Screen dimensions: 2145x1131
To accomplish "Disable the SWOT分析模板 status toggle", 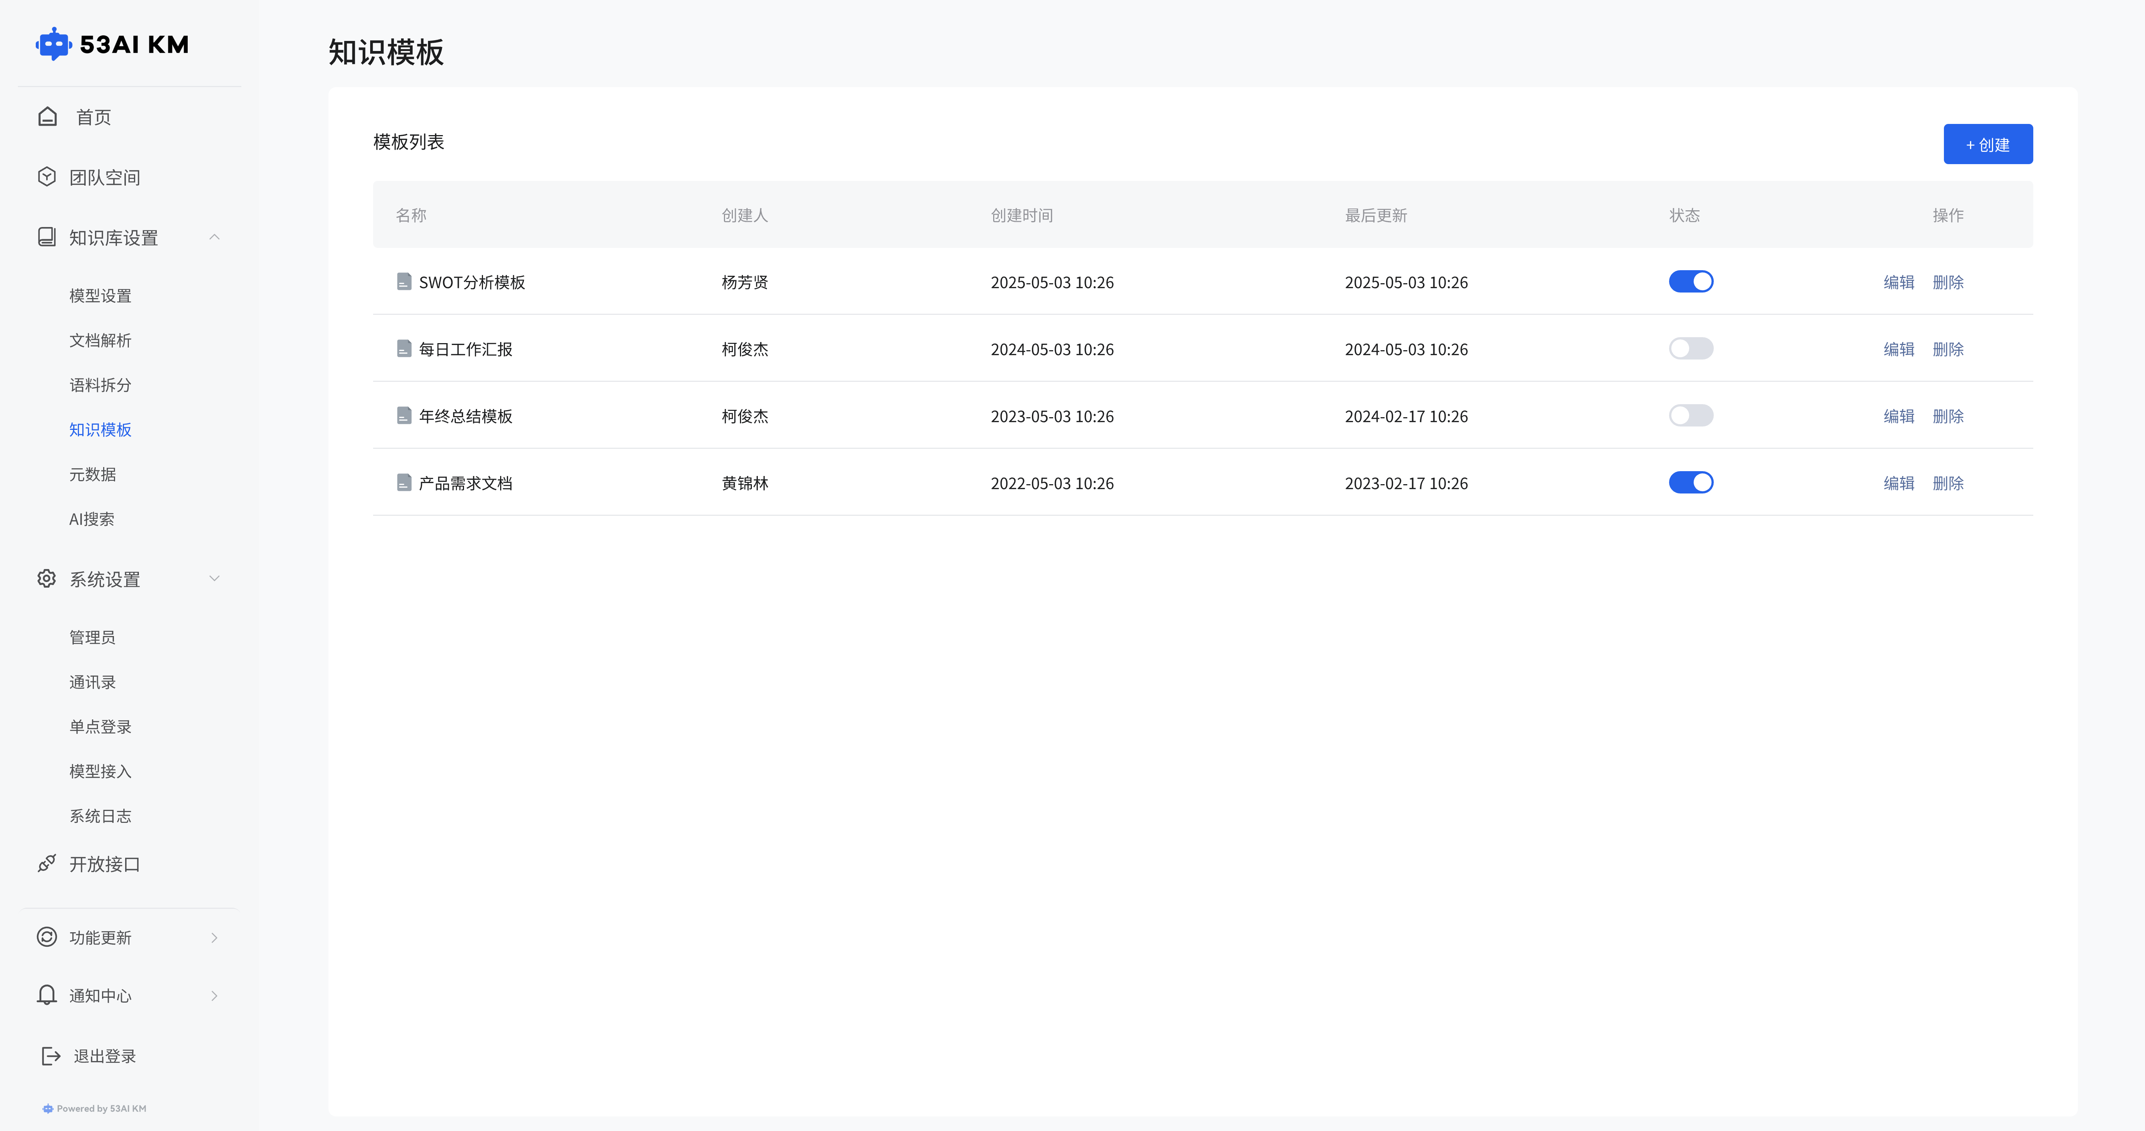I will 1690,282.
